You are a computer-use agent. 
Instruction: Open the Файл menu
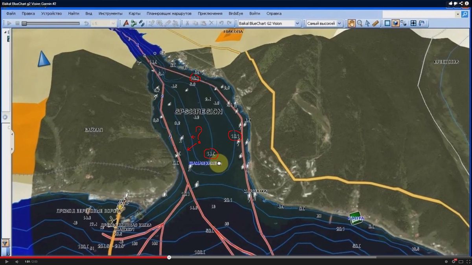(11, 13)
